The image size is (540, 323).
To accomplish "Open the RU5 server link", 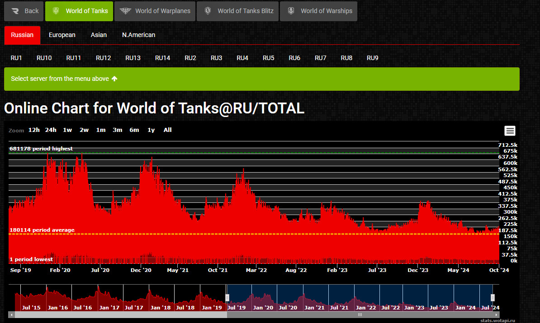I will click(x=268, y=58).
